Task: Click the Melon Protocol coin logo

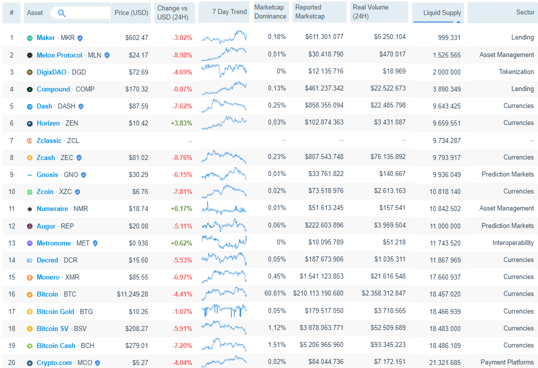Action: (30, 55)
